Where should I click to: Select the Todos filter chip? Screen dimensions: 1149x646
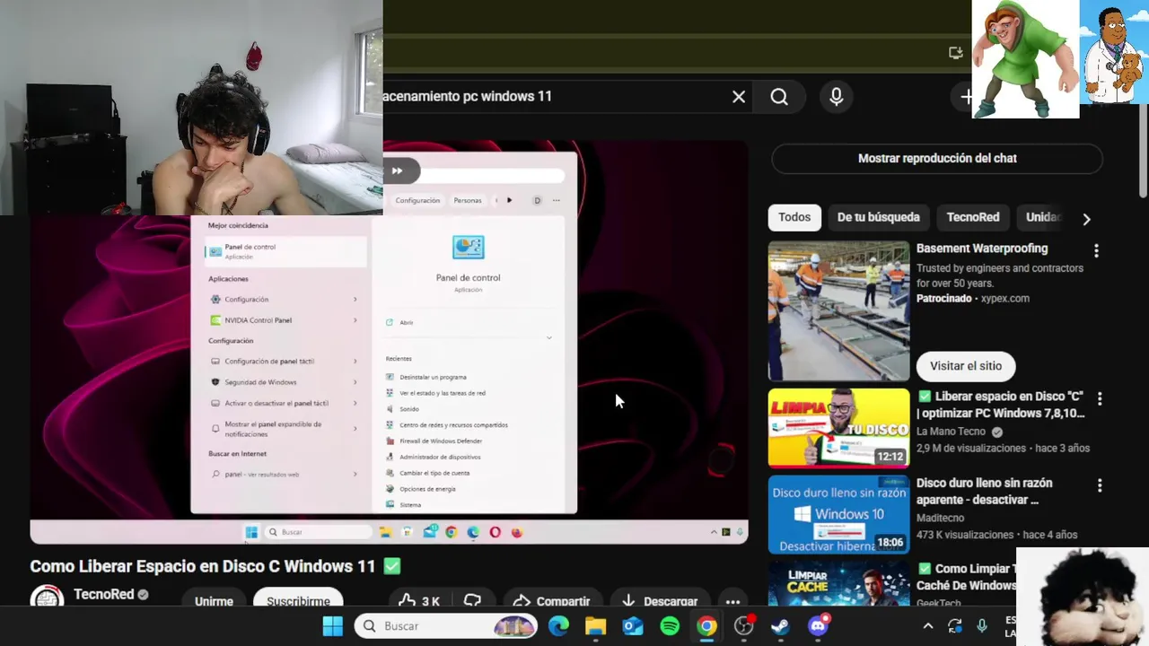click(x=794, y=217)
